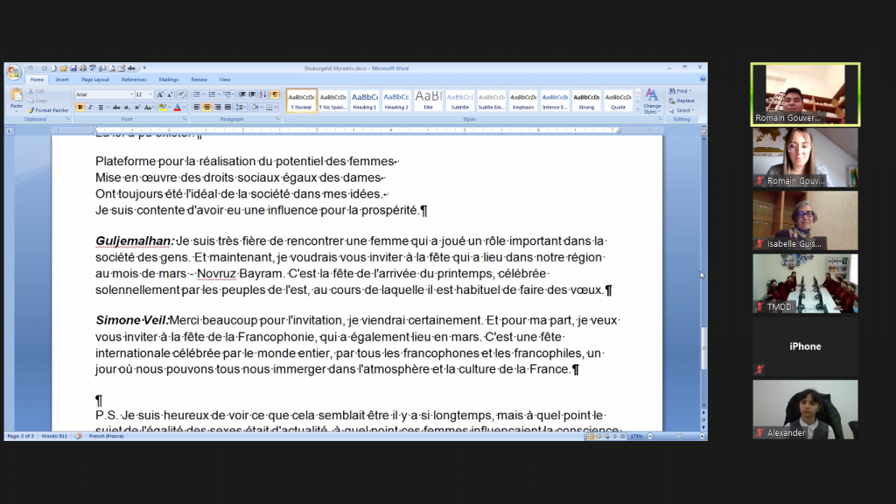Open the Arial font name dropdown

coord(105,94)
